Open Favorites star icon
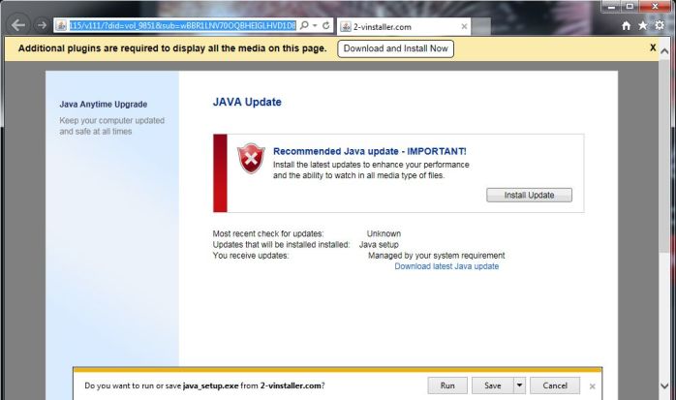676x400 pixels. (x=643, y=26)
